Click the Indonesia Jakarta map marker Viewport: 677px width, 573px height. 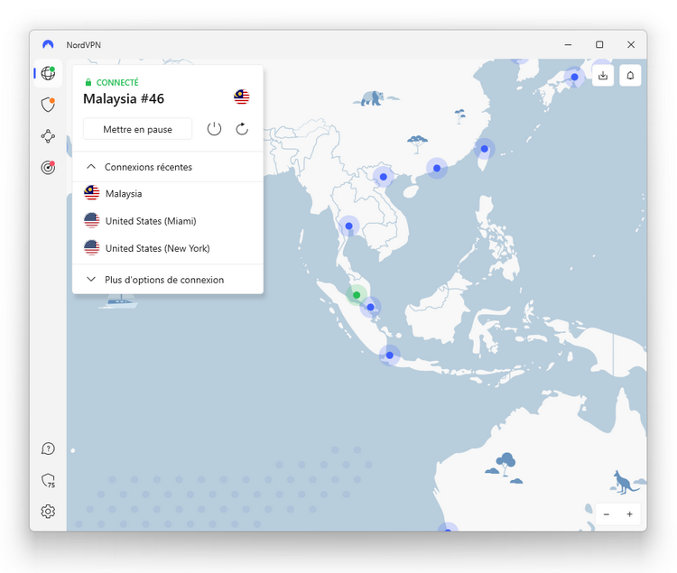pyautogui.click(x=389, y=356)
